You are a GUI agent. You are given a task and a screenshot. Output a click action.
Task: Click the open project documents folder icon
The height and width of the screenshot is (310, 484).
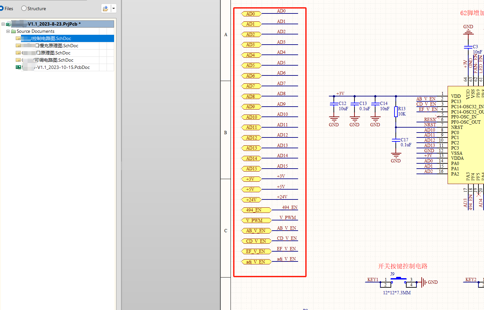pyautogui.click(x=106, y=9)
